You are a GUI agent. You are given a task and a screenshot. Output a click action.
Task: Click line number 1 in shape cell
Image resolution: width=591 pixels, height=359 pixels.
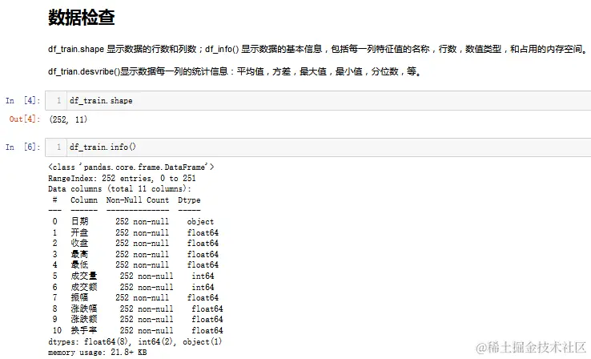[x=58, y=101]
